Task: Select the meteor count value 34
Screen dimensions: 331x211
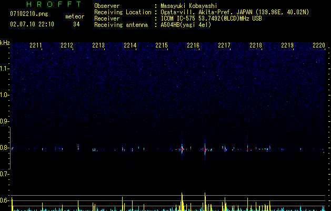Action: [76, 24]
